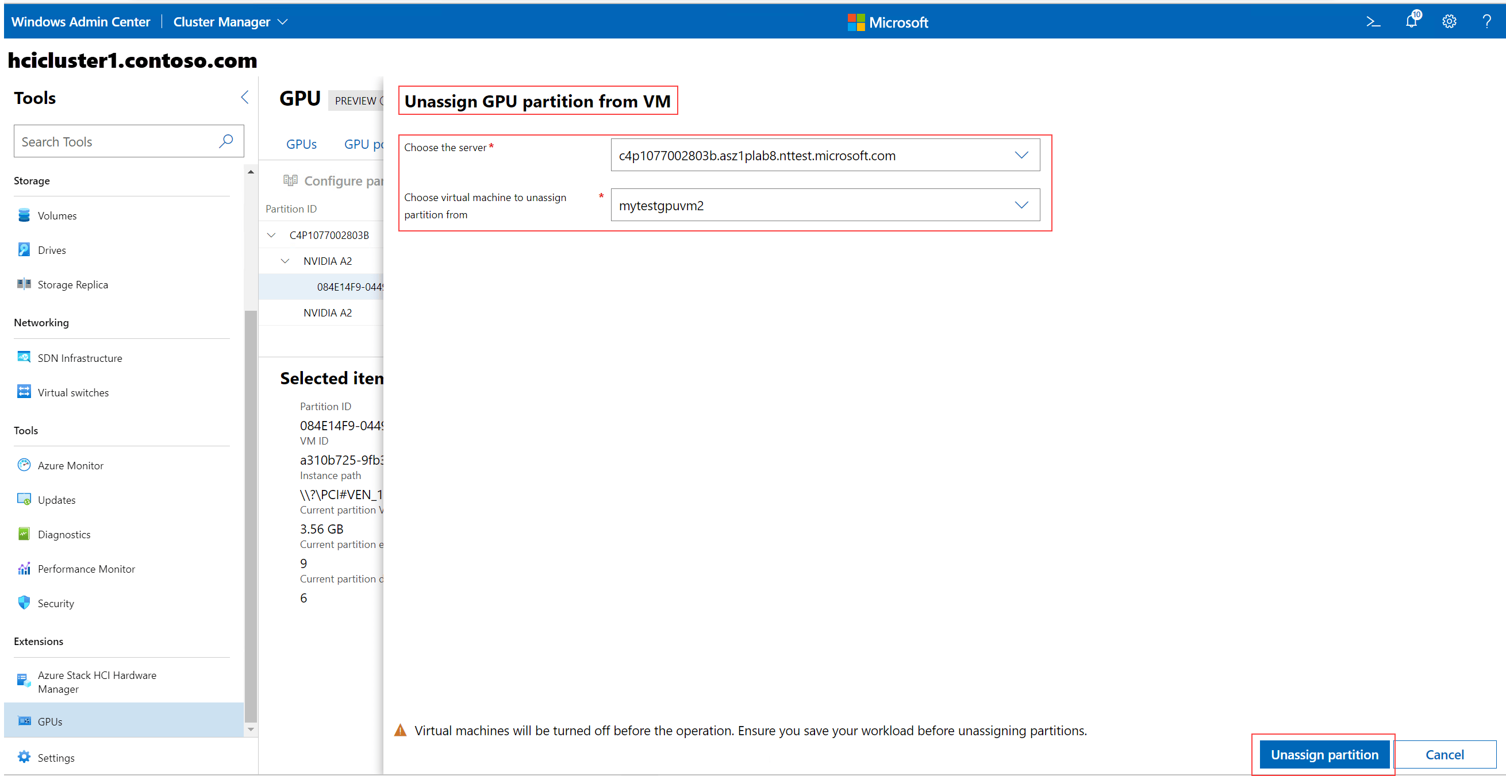1506x776 pixels.
Task: Open Azure Monitor
Action: 70,465
